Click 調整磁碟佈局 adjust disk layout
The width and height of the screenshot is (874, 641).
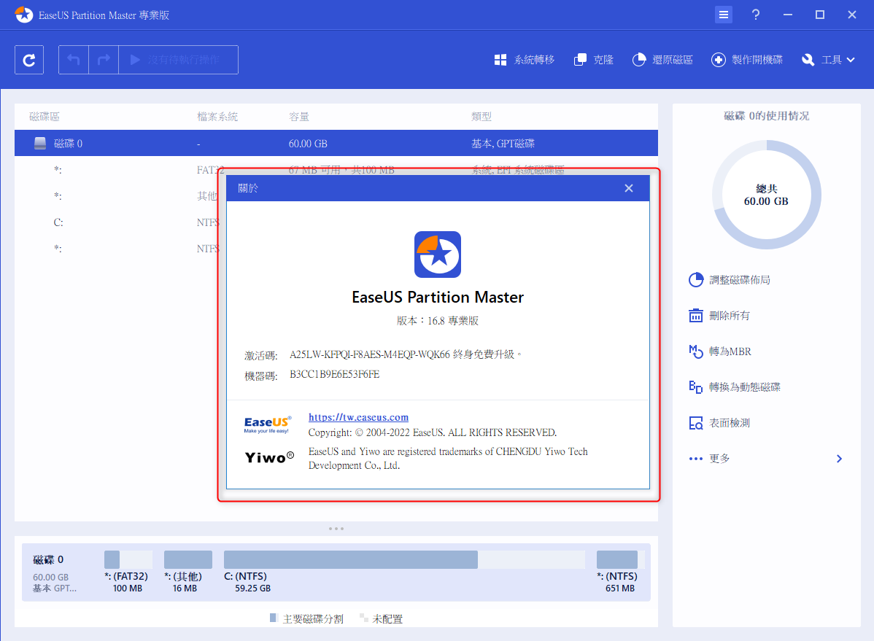point(730,280)
